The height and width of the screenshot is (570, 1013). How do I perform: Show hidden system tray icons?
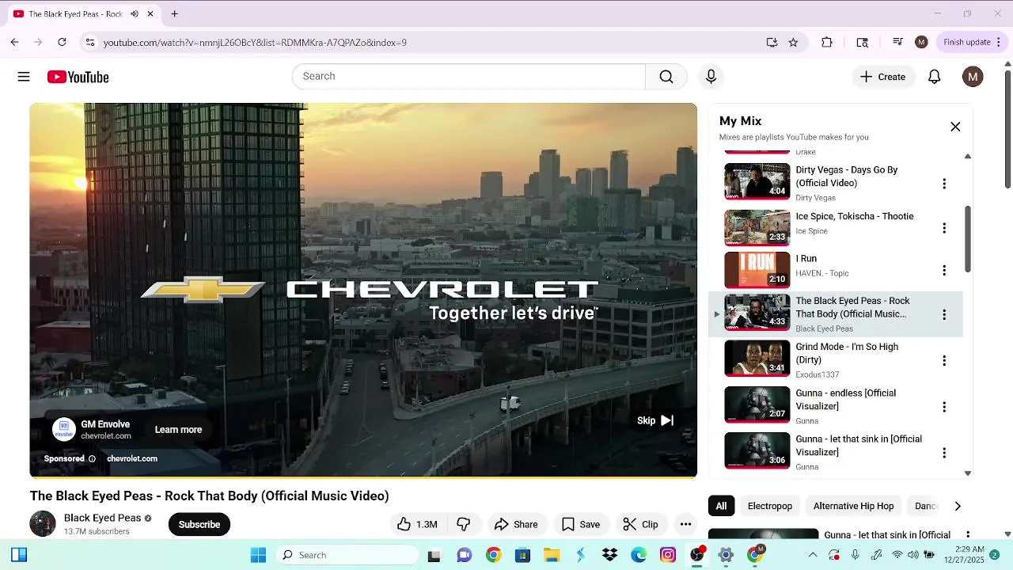click(813, 555)
